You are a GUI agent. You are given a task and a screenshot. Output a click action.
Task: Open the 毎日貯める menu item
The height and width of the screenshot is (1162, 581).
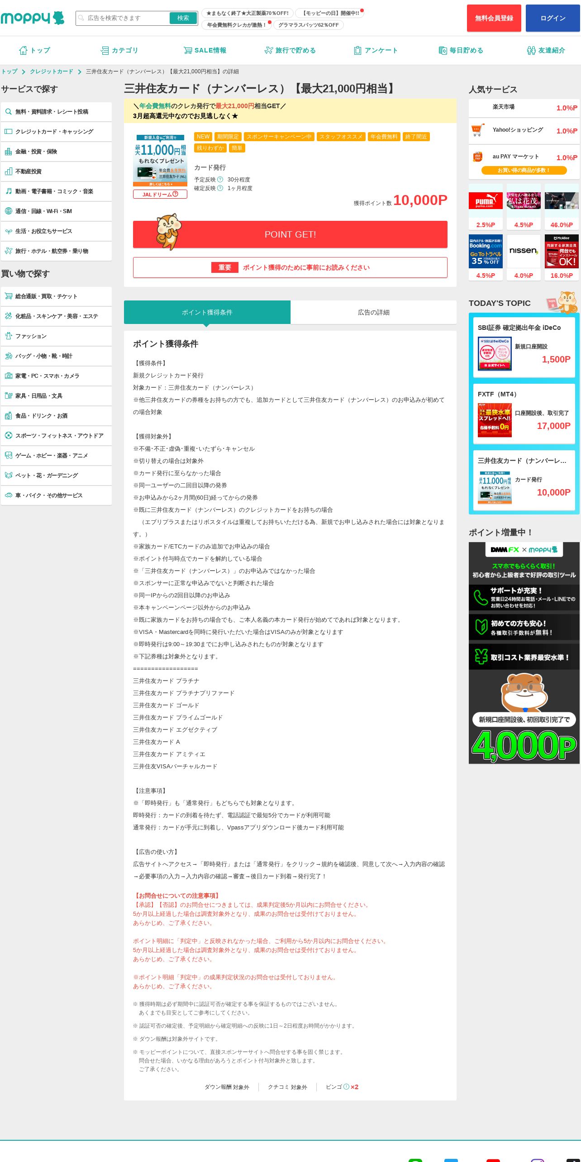click(x=461, y=50)
